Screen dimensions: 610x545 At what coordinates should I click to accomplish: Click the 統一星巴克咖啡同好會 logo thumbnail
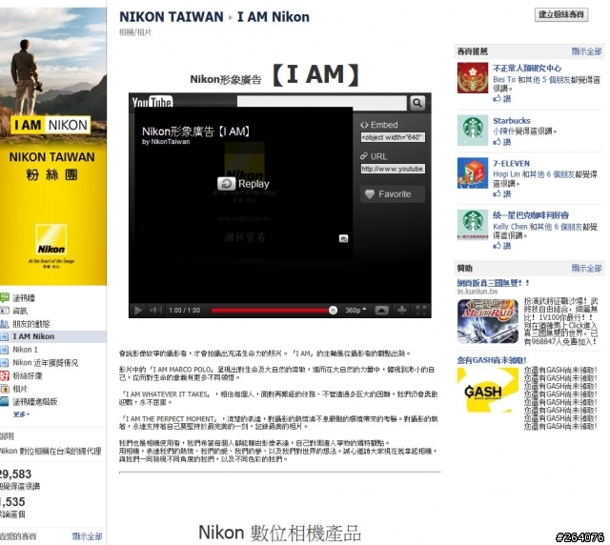pos(473,225)
